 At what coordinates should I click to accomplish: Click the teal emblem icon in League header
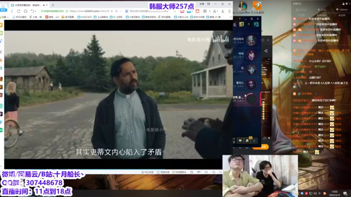tap(256, 25)
